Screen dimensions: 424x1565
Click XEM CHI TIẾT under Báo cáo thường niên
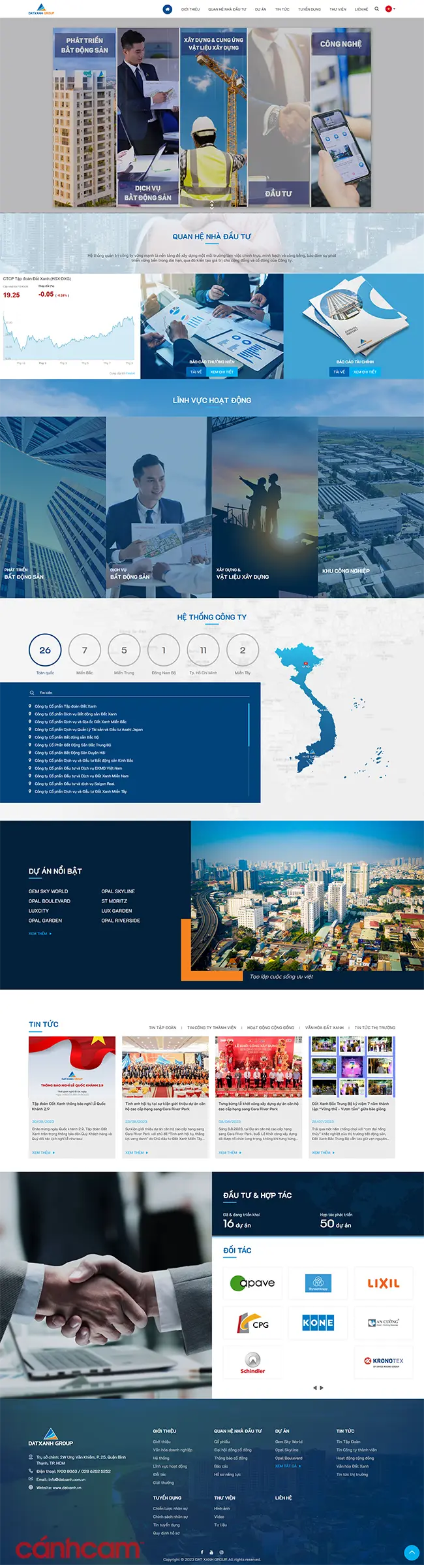tap(222, 372)
